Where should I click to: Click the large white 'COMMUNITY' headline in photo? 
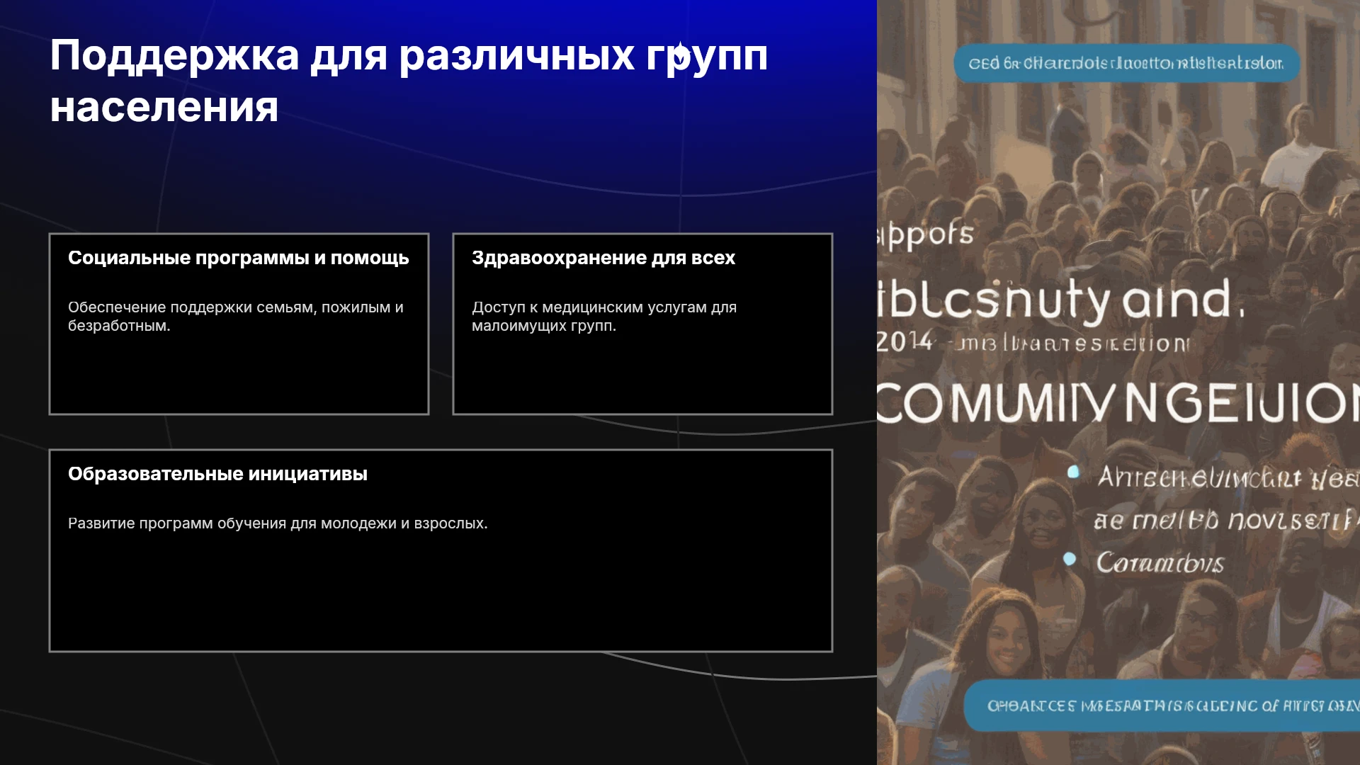pyautogui.click(x=1118, y=404)
